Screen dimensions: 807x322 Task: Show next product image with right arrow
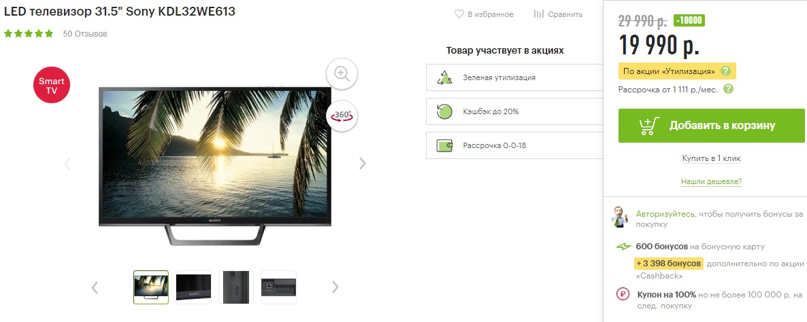(362, 163)
